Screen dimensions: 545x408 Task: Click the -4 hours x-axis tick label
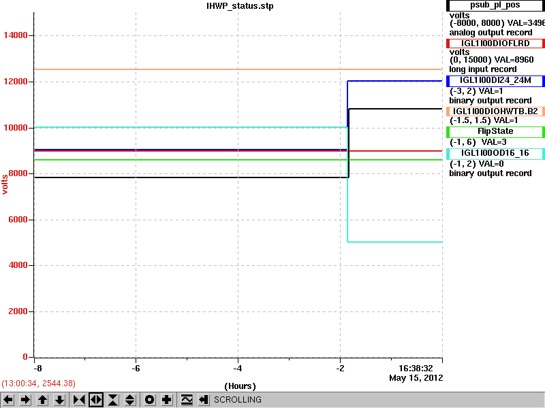238,369
